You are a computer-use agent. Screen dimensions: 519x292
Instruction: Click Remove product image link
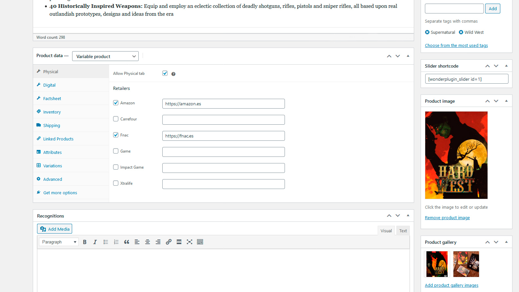pyautogui.click(x=447, y=218)
